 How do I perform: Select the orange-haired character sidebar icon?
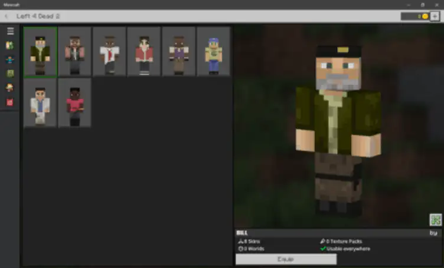10,88
